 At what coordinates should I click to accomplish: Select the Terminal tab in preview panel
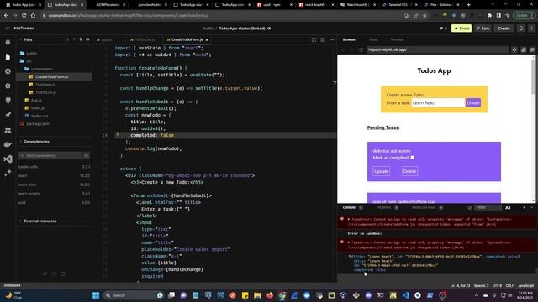(x=397, y=39)
